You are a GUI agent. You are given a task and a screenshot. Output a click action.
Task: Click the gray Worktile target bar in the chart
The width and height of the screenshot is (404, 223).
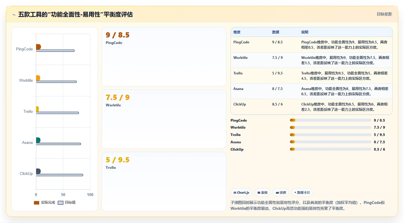point(56,82)
